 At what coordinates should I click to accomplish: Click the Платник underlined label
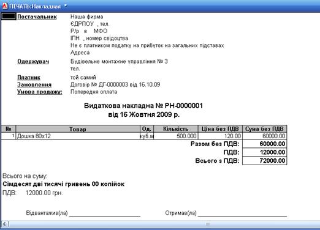tap(29, 78)
